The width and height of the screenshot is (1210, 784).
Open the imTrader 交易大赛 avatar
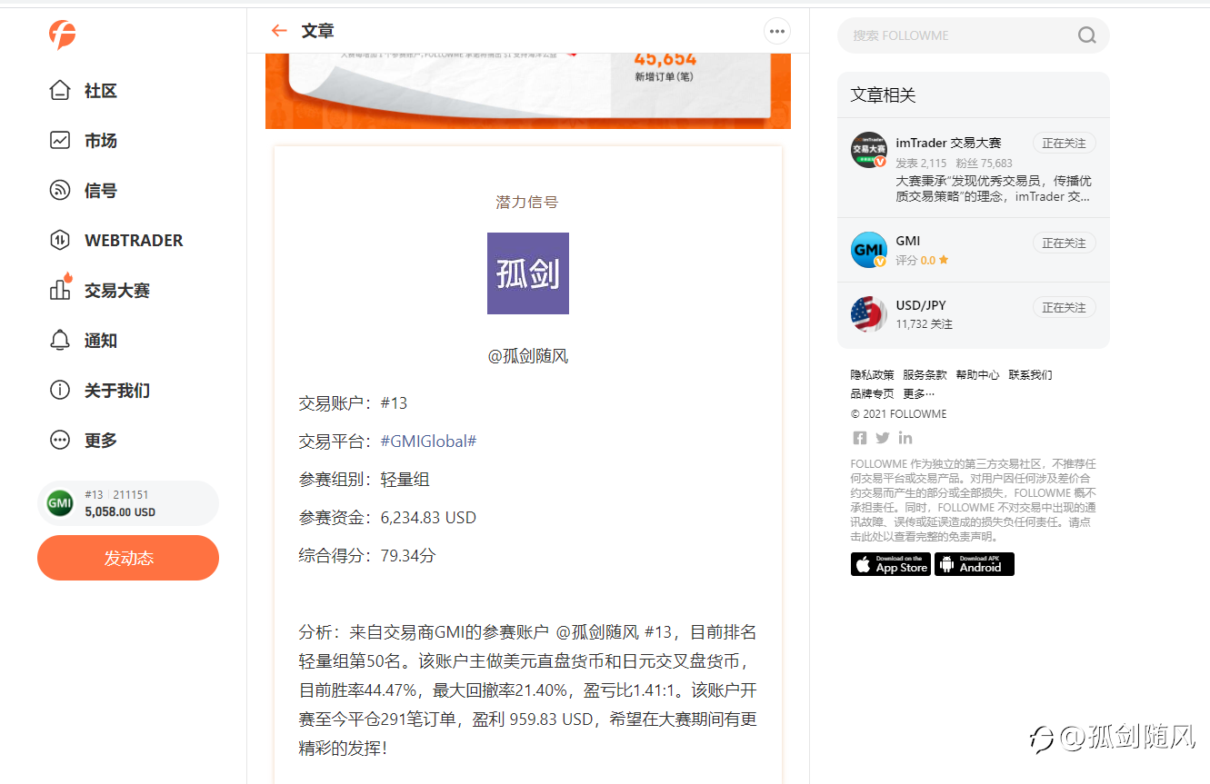868,150
